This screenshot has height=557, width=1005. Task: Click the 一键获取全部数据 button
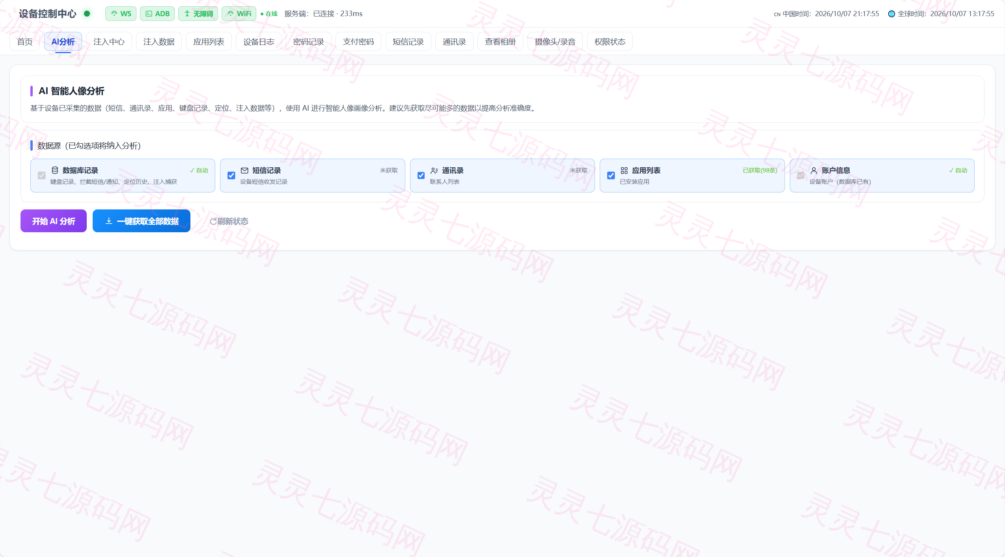(142, 221)
